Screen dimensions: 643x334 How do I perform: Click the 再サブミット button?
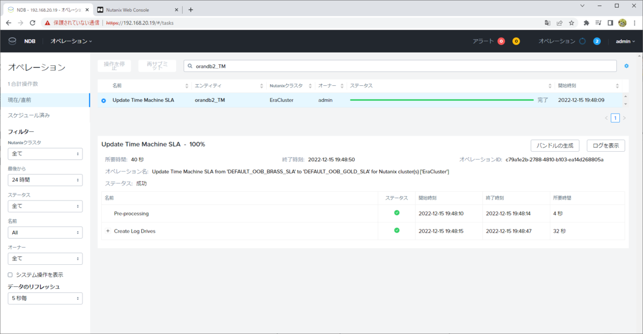[157, 65]
